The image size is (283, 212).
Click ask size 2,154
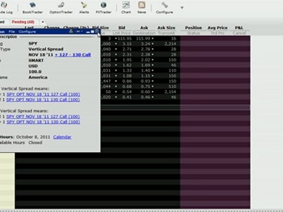point(170,92)
